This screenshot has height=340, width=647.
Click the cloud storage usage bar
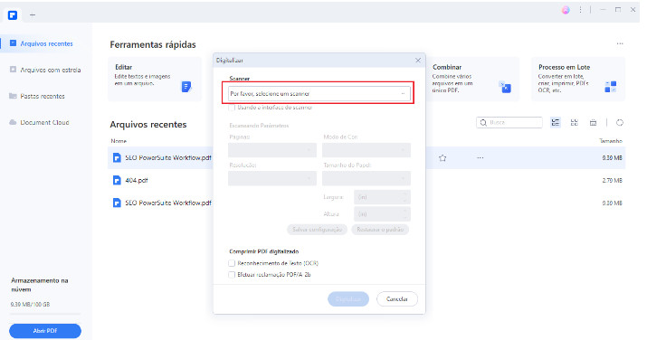tap(45, 314)
